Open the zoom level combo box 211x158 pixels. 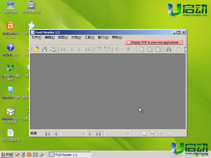pyautogui.click(x=117, y=134)
